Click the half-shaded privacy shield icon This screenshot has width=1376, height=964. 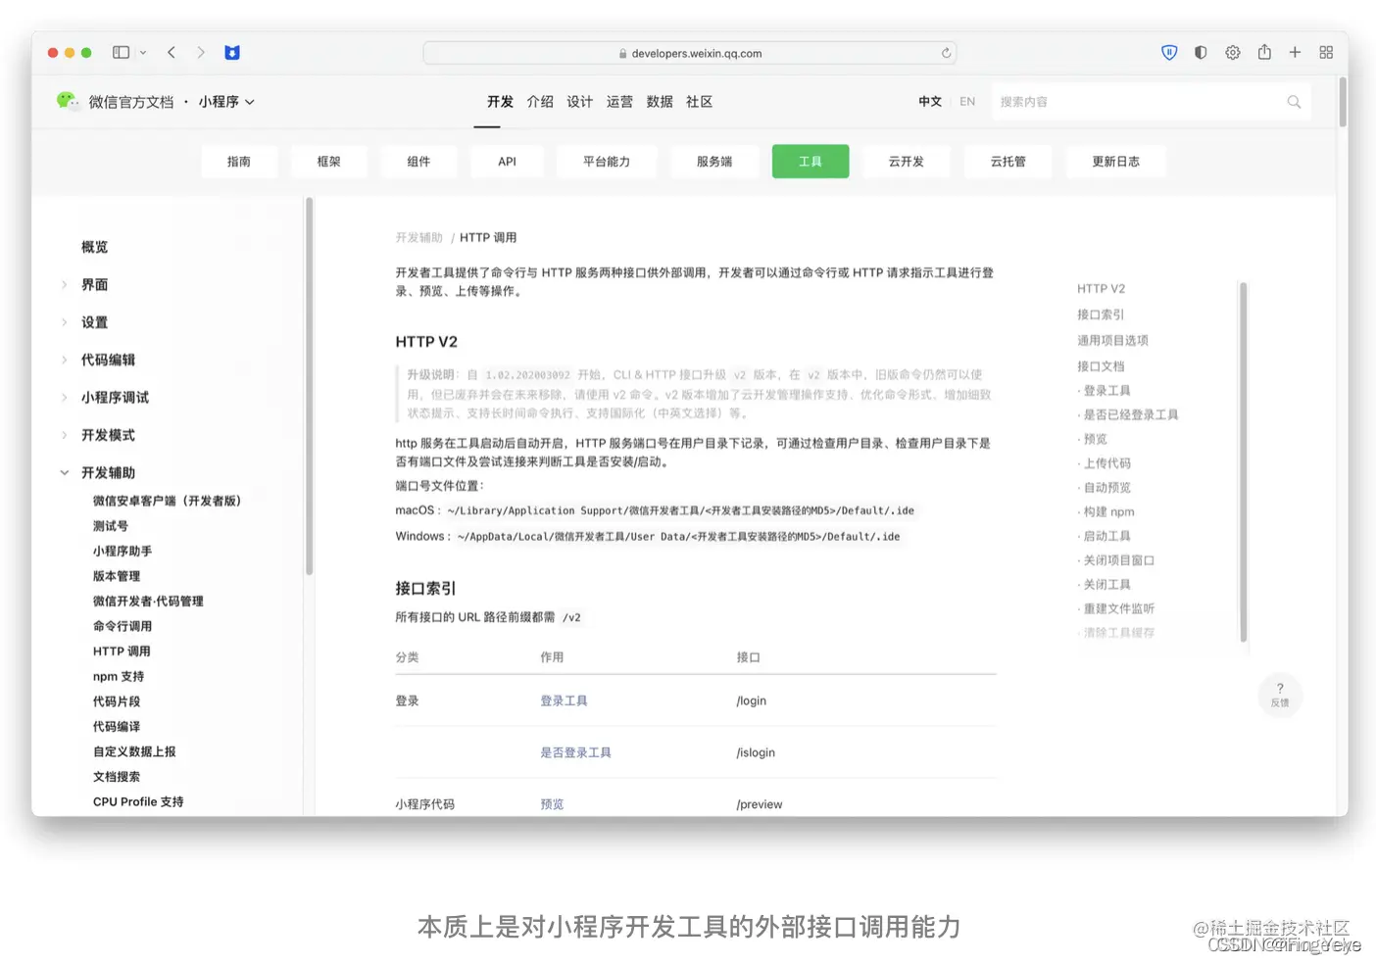1201,53
